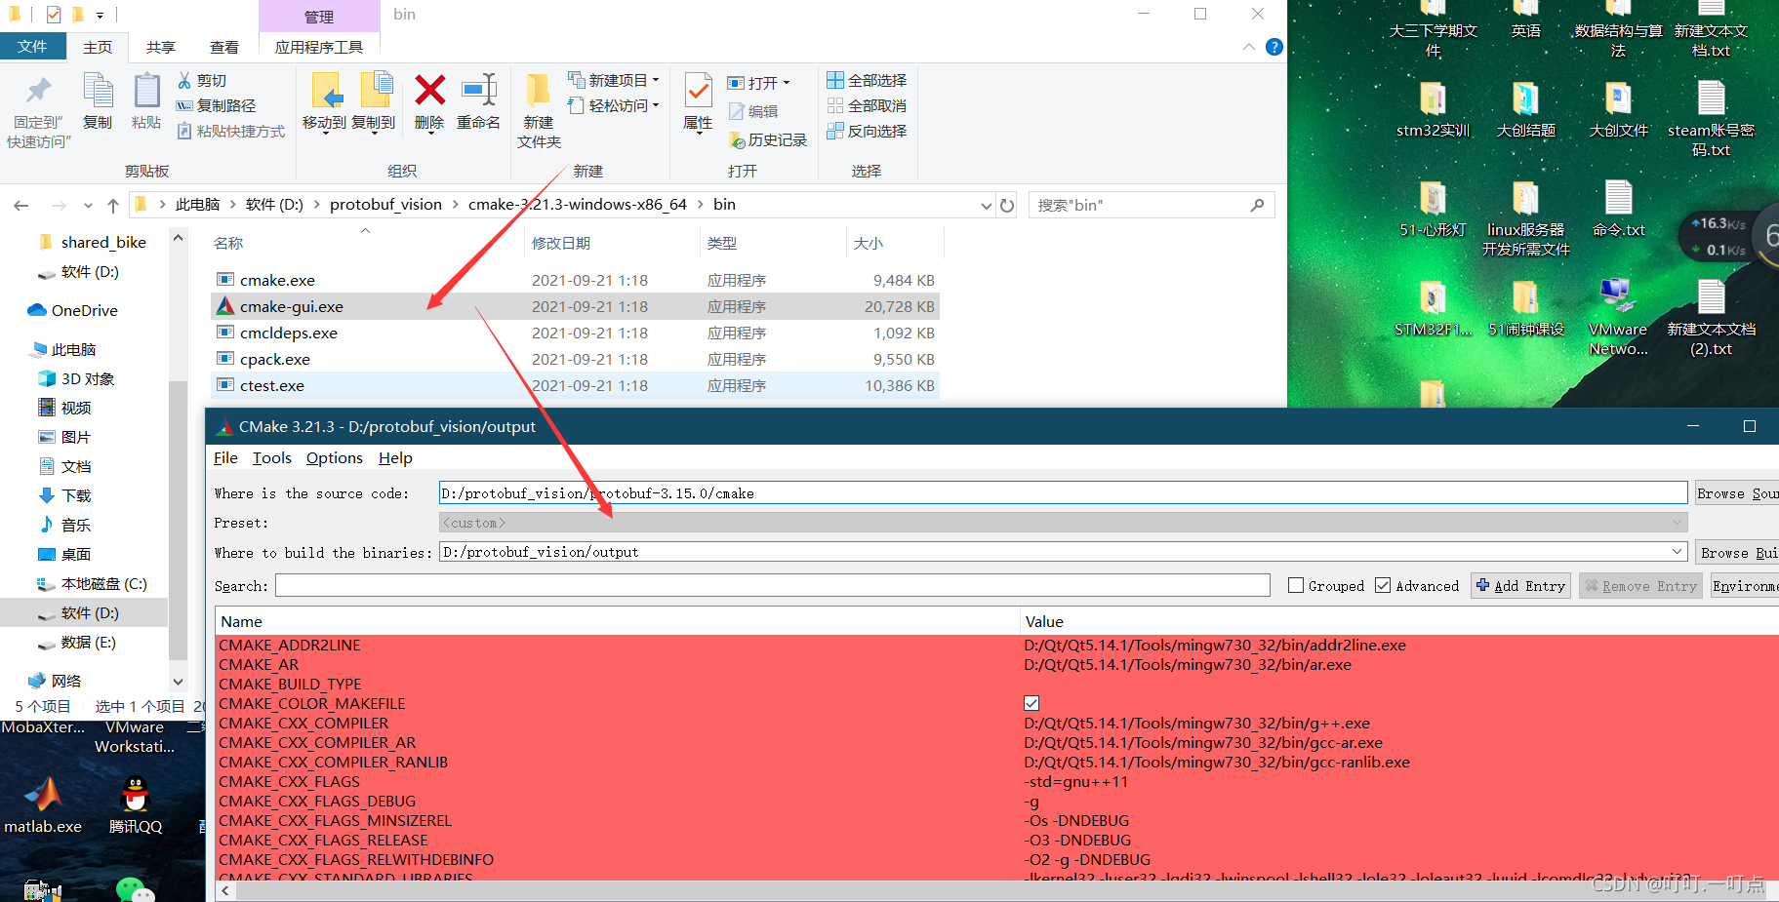Switch to the Share (共享) tab
This screenshot has height=902, width=1779.
161,47
